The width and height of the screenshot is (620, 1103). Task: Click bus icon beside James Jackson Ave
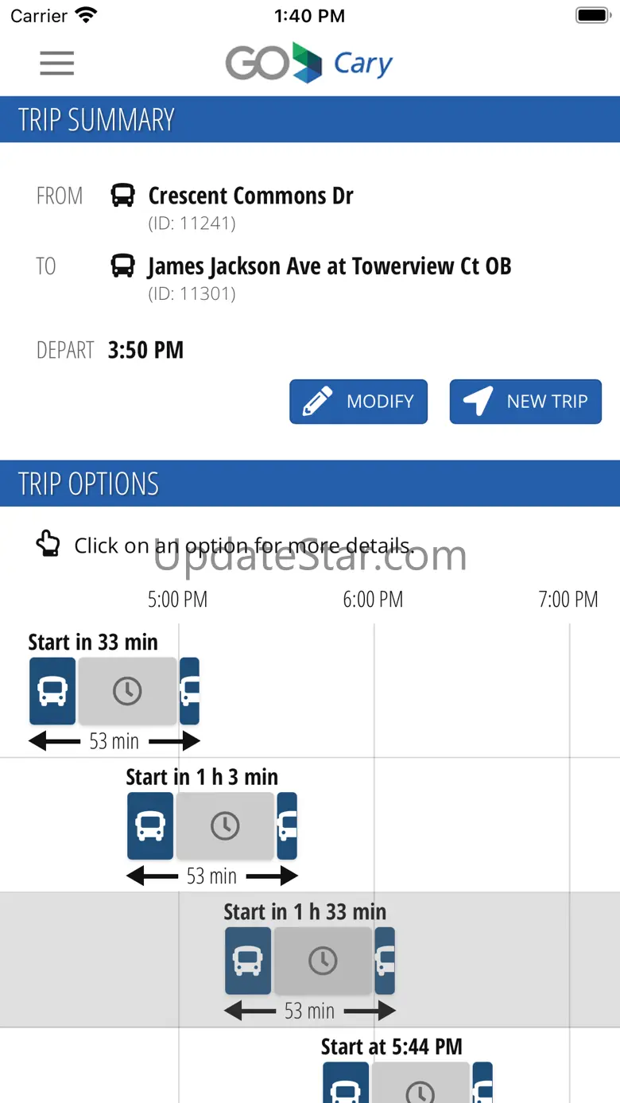pyautogui.click(x=122, y=266)
